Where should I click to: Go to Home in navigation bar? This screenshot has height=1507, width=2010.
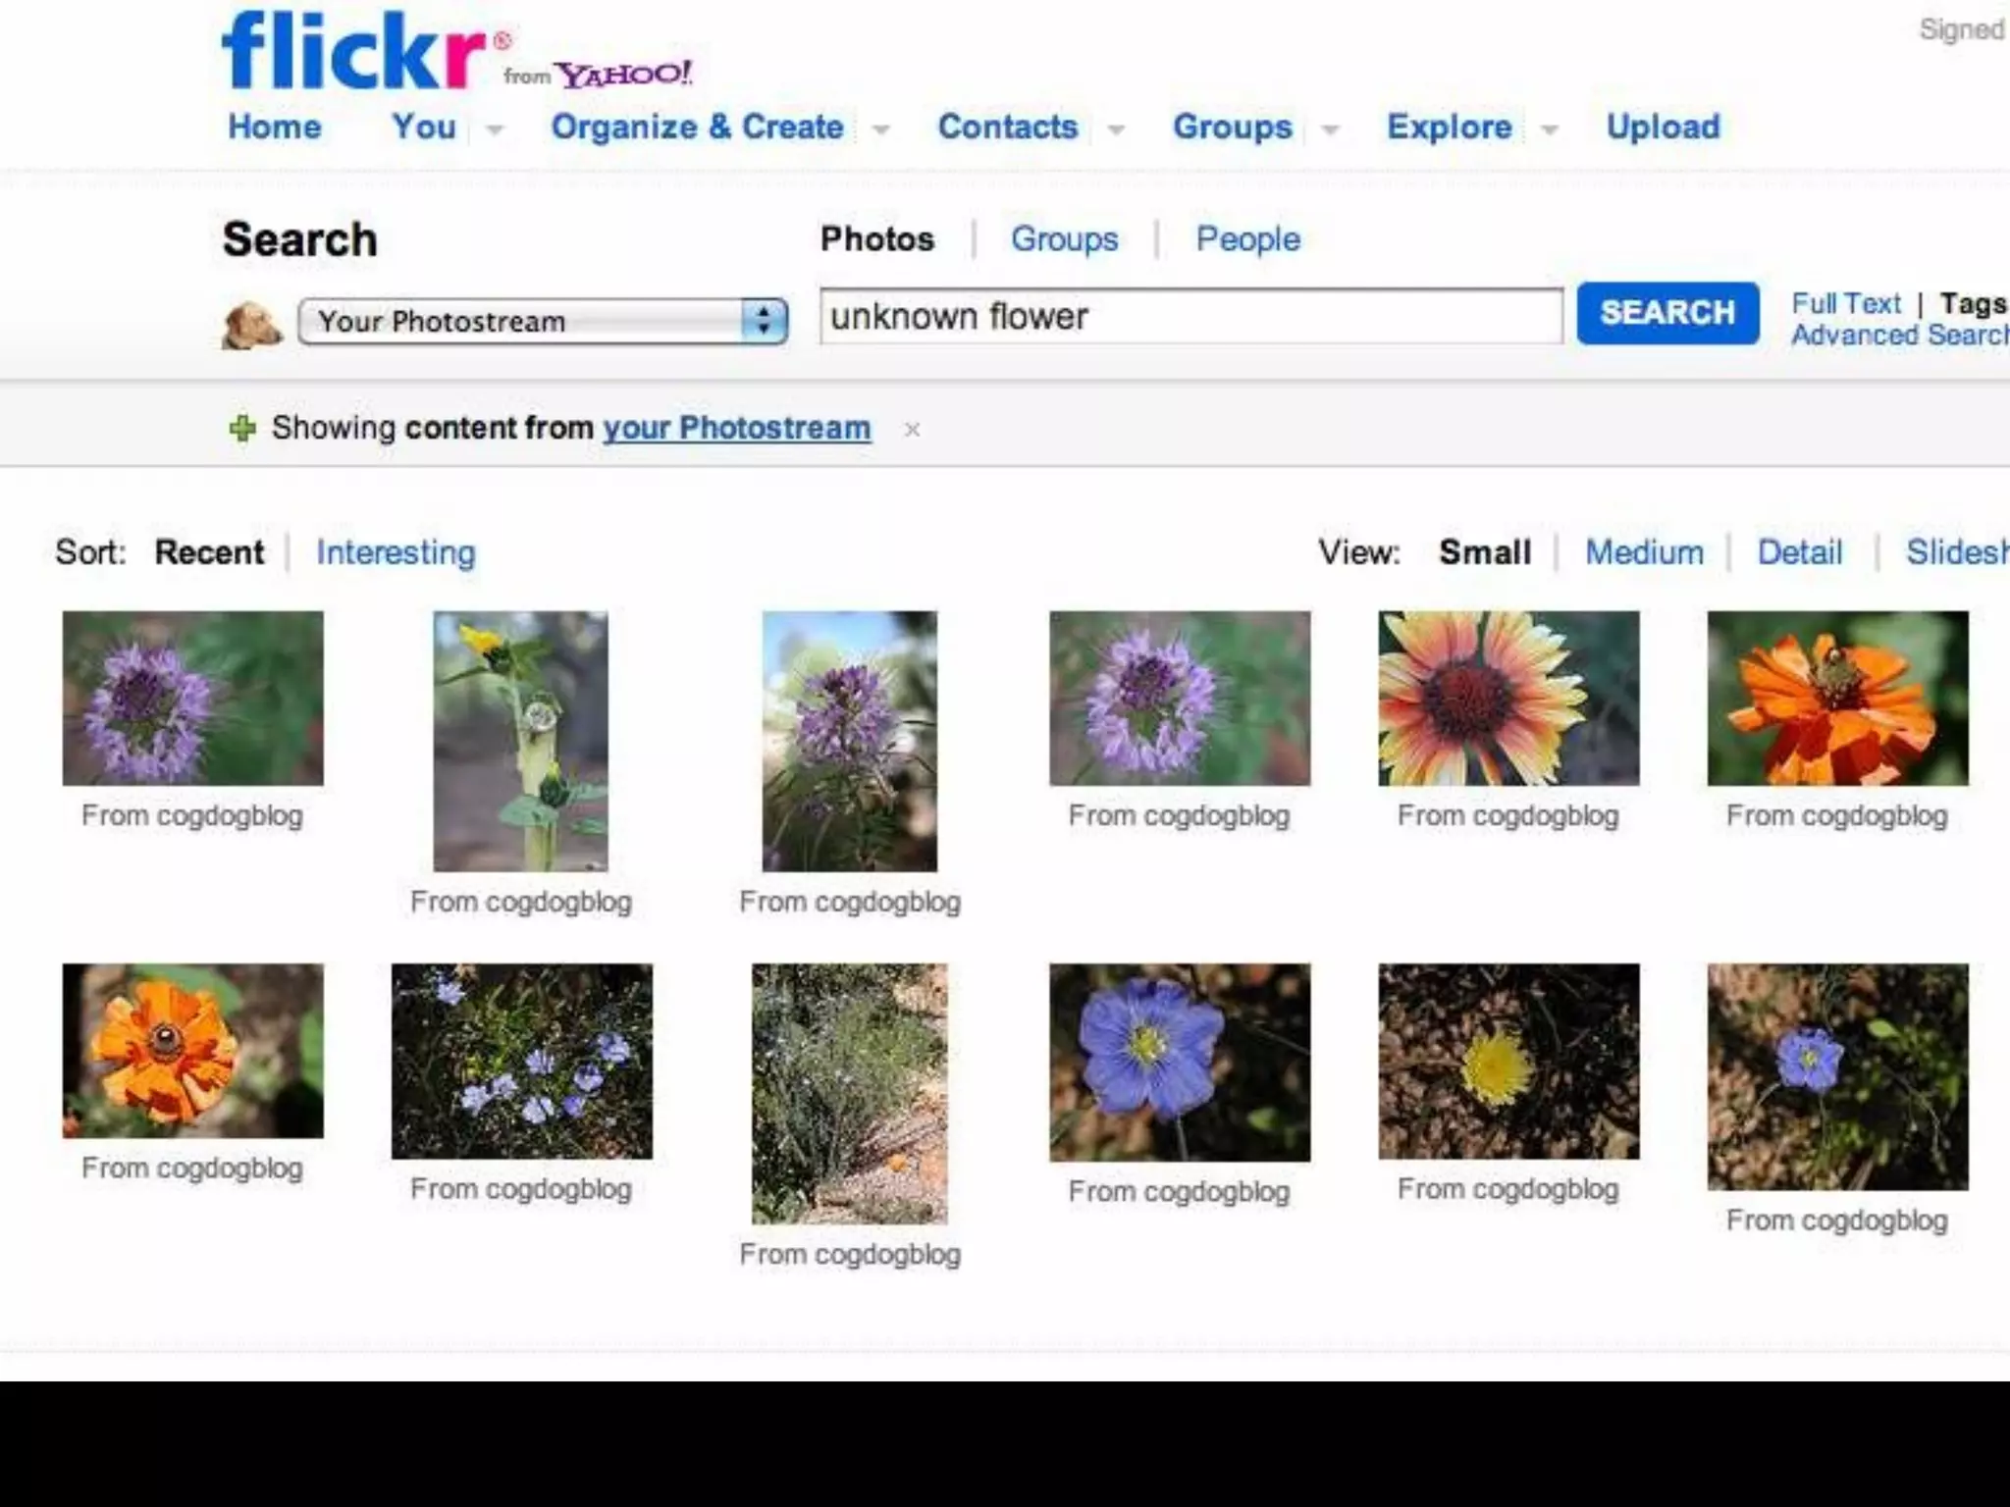[x=275, y=127]
